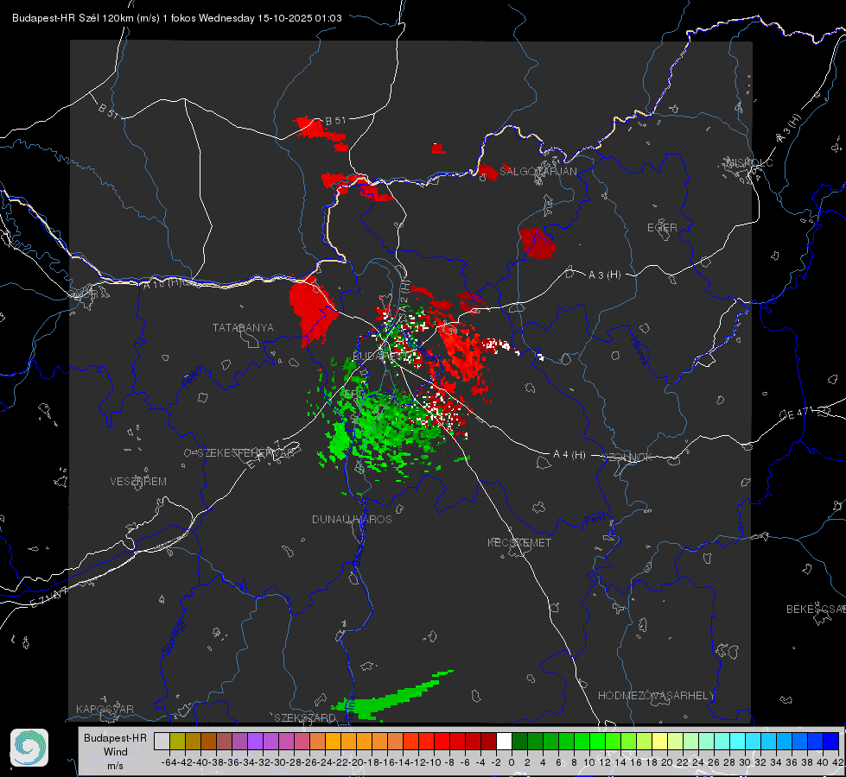This screenshot has width=846, height=777.
Task: Click the A 3 (H) label south of Eger
Action: (604, 275)
